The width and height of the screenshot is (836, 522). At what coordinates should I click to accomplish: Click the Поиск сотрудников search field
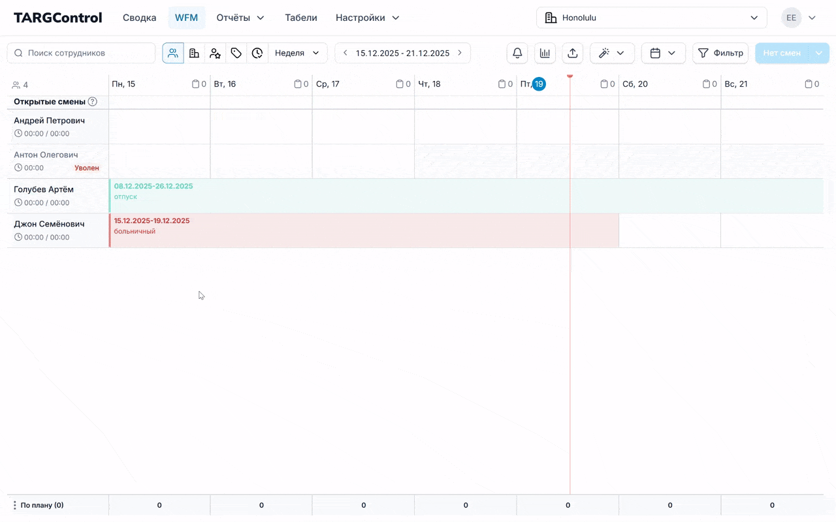(82, 53)
